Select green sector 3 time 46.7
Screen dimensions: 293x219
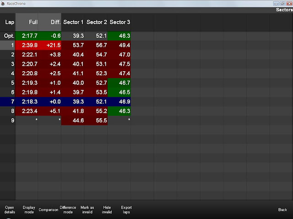click(119, 83)
